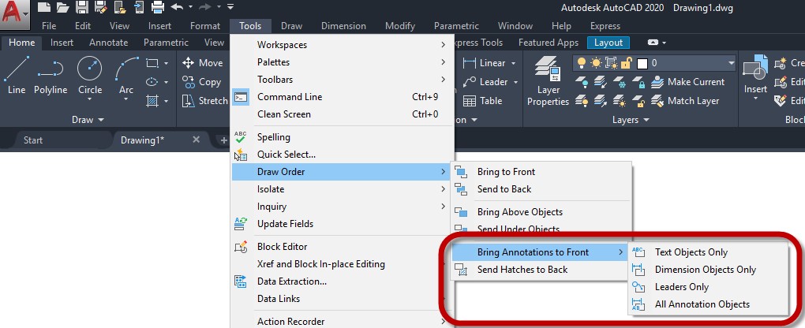Open the Workspaces submenu
Image resolution: width=805 pixels, height=328 pixels.
pyautogui.click(x=342, y=45)
